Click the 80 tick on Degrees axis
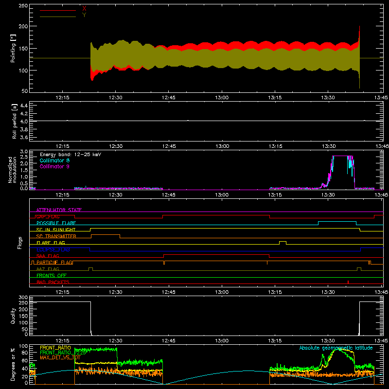The width and height of the screenshot is (389, 389). (25, 353)
